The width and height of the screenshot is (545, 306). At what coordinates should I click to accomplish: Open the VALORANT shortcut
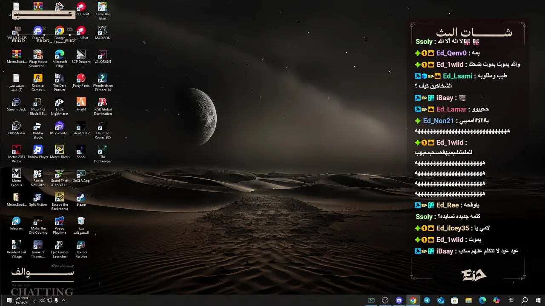[x=103, y=57]
